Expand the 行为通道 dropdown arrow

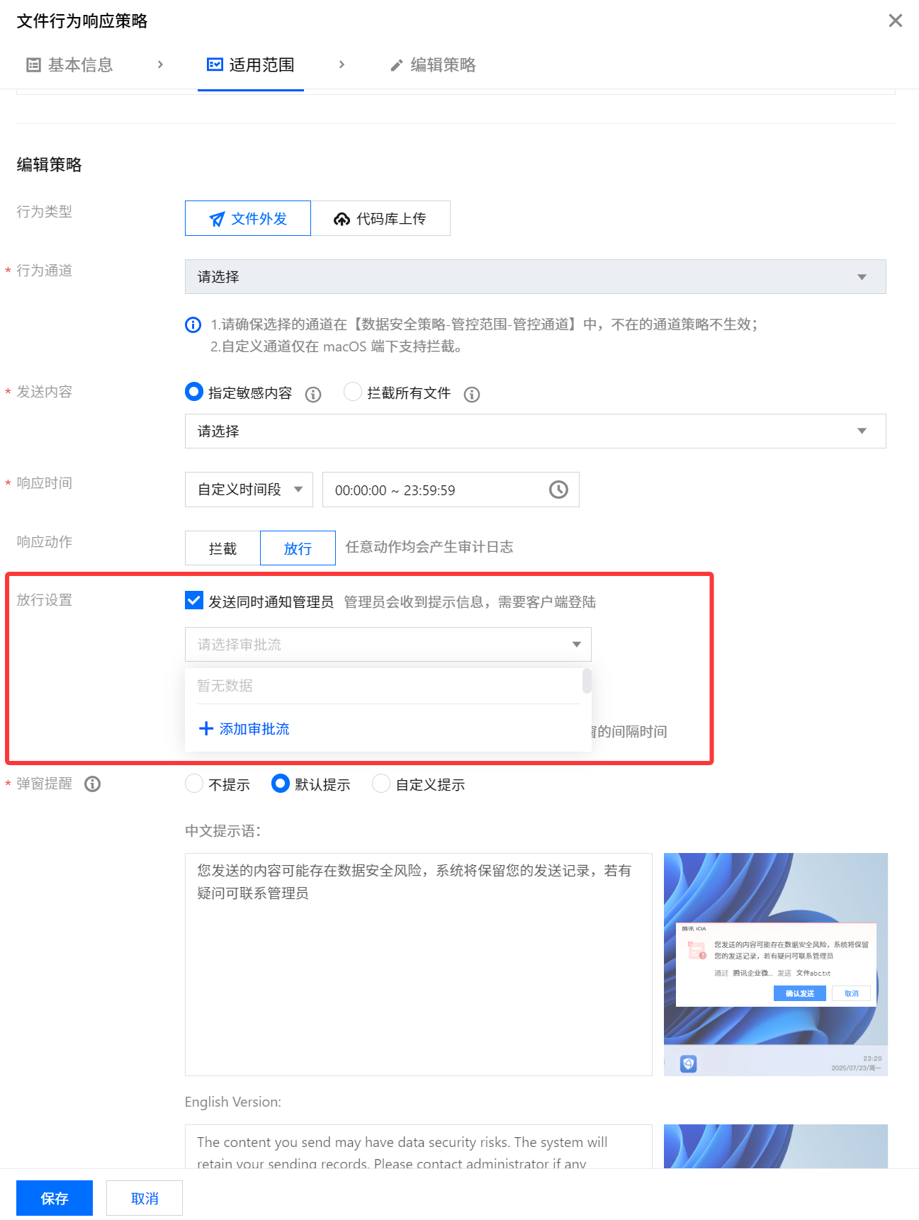pyautogui.click(x=862, y=277)
